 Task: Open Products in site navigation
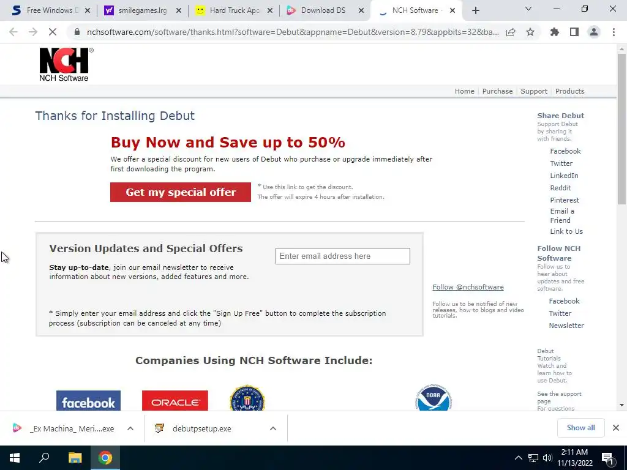point(569,91)
